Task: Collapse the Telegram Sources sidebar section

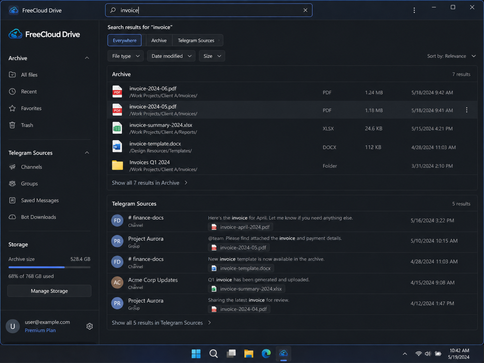Action: point(87,153)
